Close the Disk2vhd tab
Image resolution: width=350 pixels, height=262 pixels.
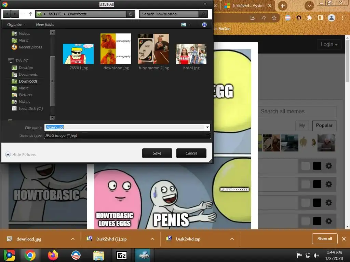[270, 6]
